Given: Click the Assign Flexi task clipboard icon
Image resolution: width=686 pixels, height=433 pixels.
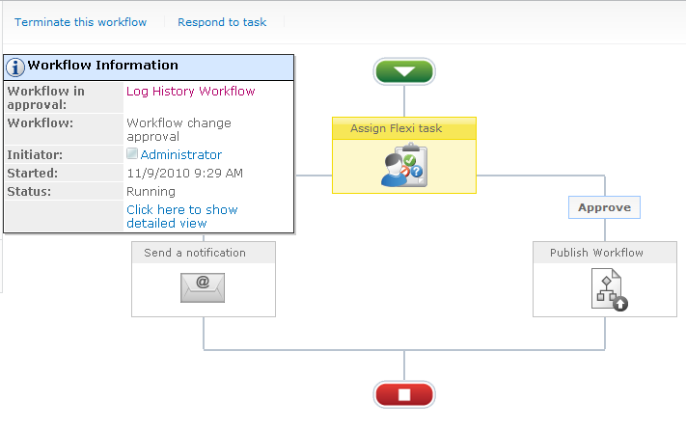Looking at the screenshot, I should 404,165.
